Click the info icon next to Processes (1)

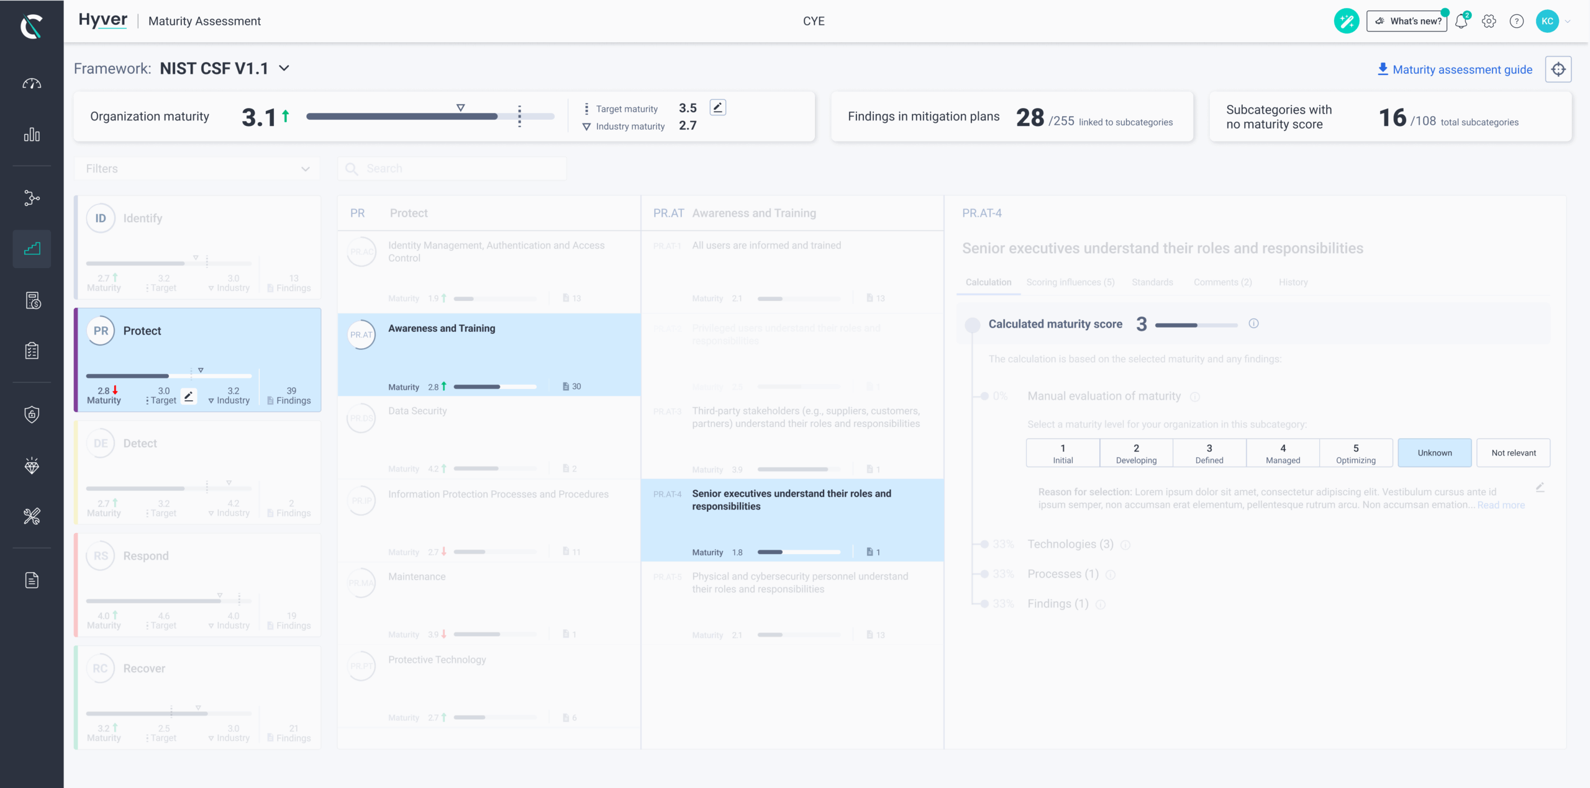pyautogui.click(x=1111, y=575)
